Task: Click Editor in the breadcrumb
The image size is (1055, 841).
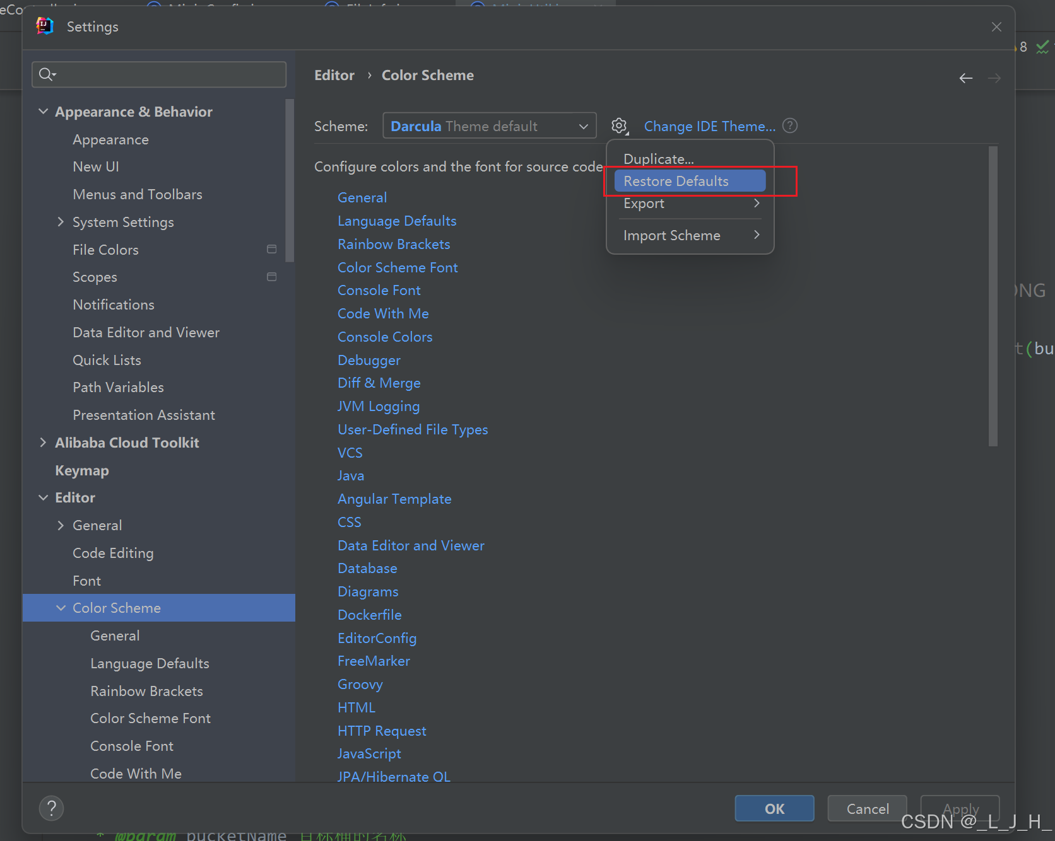Action: (x=334, y=75)
